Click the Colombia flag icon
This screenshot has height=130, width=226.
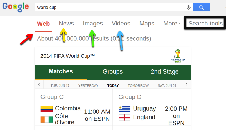[46, 109]
